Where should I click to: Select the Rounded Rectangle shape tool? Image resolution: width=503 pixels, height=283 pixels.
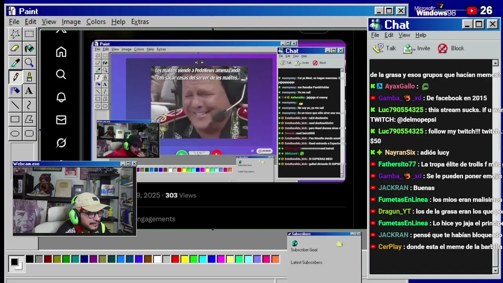click(x=29, y=134)
